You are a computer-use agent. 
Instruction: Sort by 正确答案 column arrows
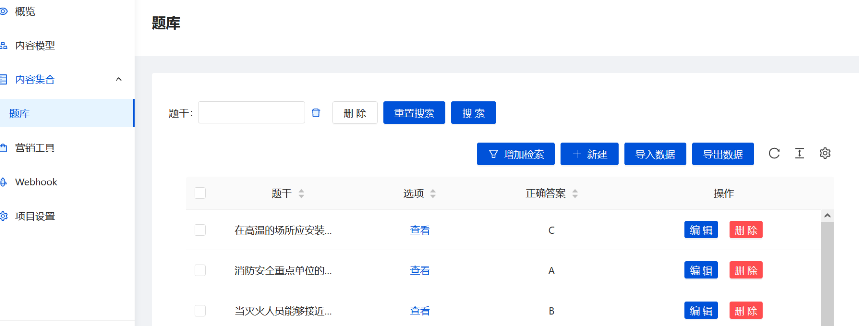[575, 194]
